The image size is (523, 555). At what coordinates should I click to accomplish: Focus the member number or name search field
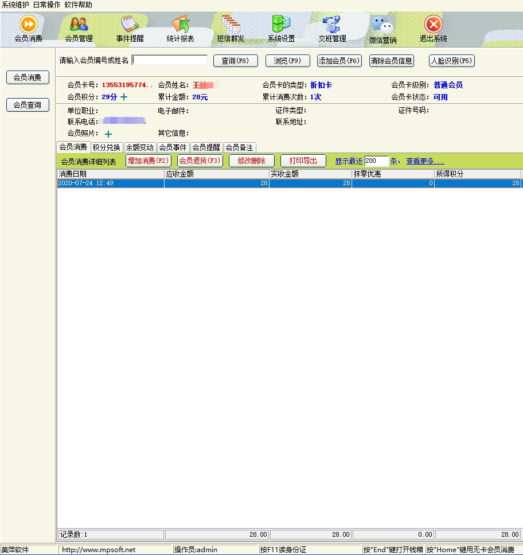click(170, 60)
